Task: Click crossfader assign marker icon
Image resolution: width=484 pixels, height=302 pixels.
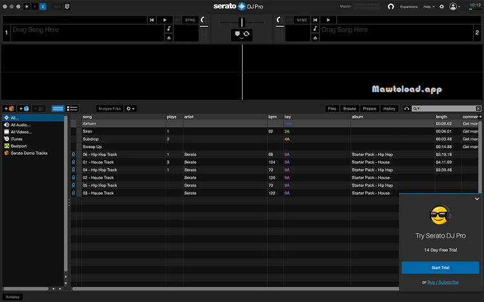Action: 237,33
